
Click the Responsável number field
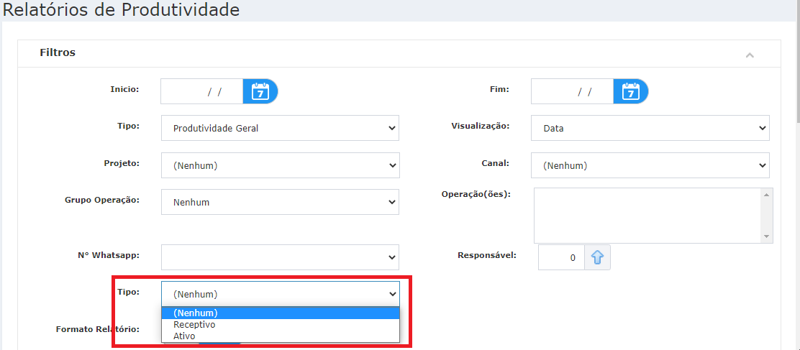coord(561,258)
